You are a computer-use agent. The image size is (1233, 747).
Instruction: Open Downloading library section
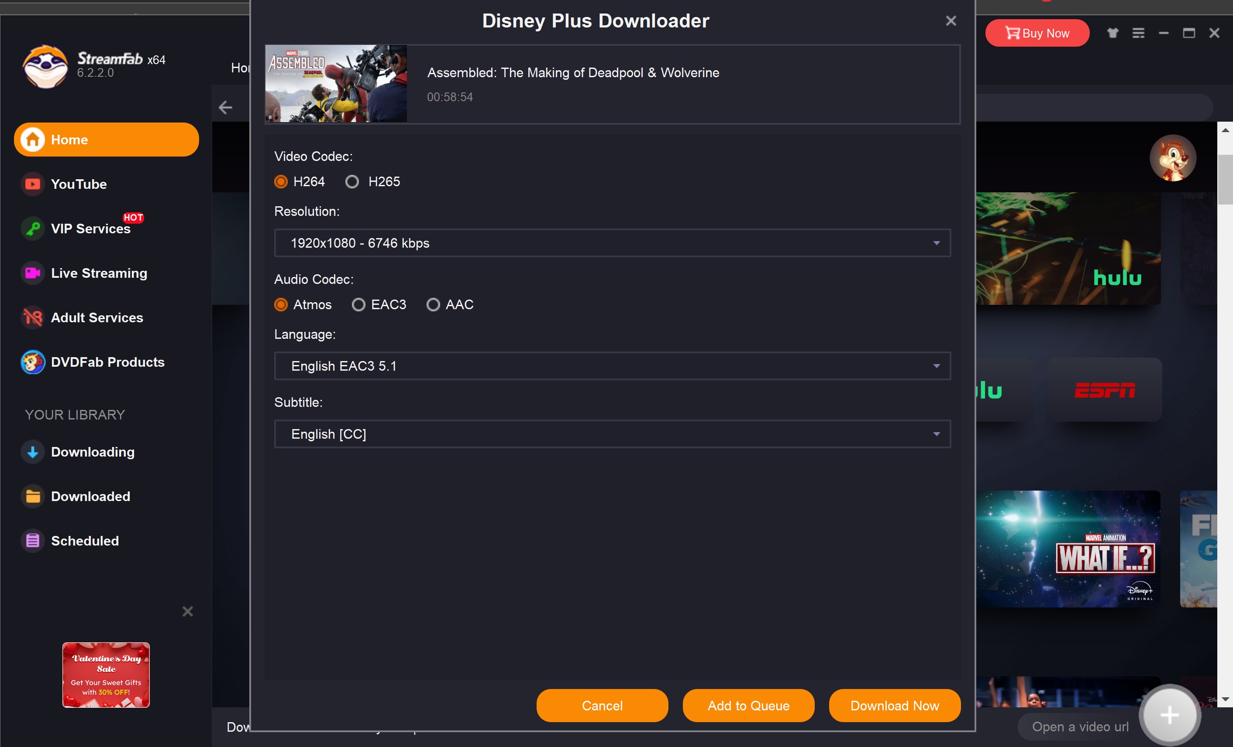pyautogui.click(x=107, y=452)
